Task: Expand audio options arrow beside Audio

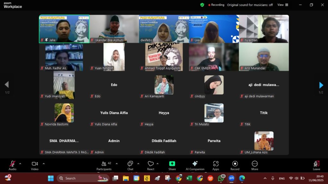Action: point(20,164)
